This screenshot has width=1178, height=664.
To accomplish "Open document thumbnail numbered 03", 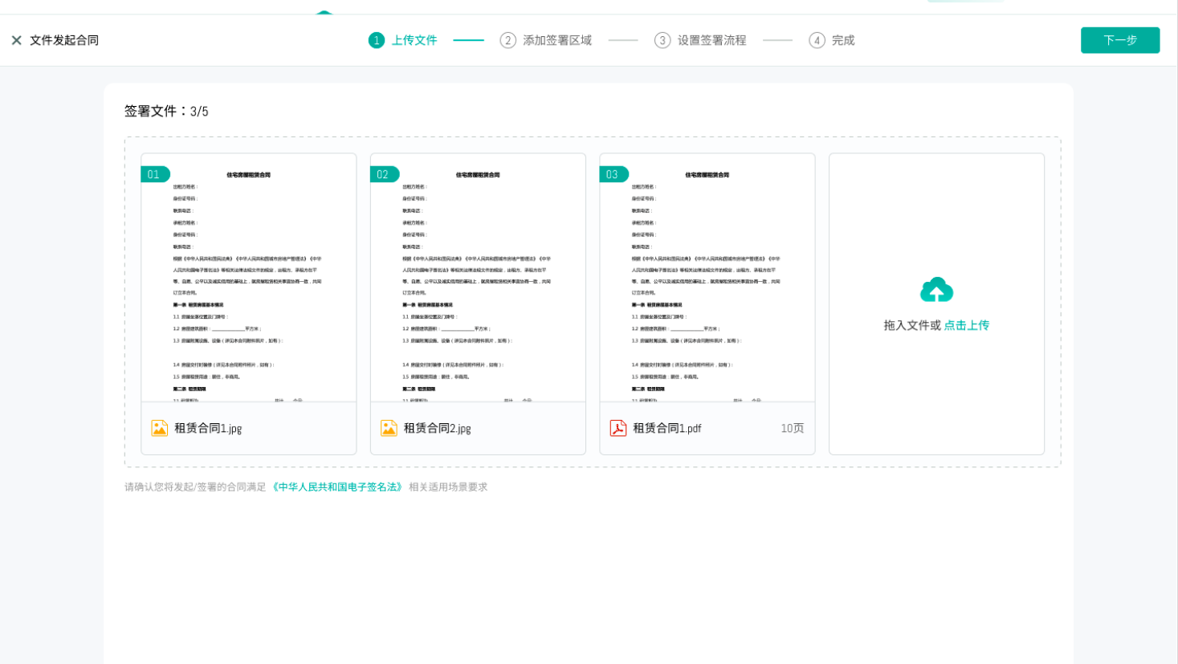I will 707,278.
